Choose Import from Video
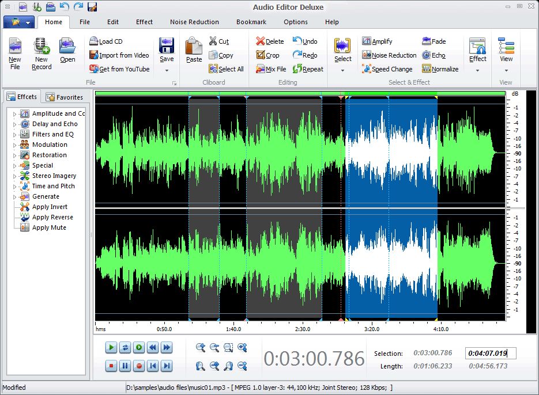Image resolution: width=539 pixels, height=395 pixels. (119, 55)
